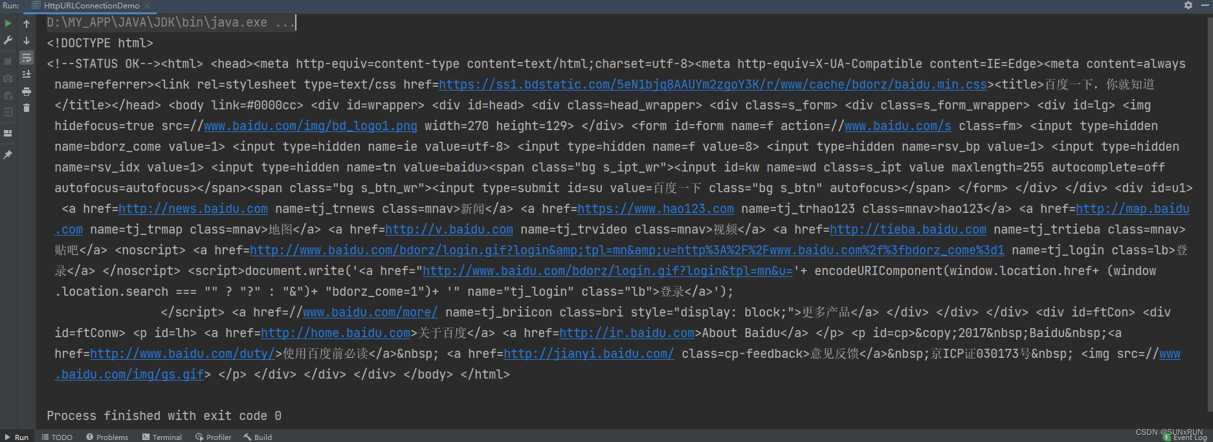Open the login.gif?login&tpl=mn&u= link
Viewport: 1213px width, 442px height.
pyautogui.click(x=607, y=271)
